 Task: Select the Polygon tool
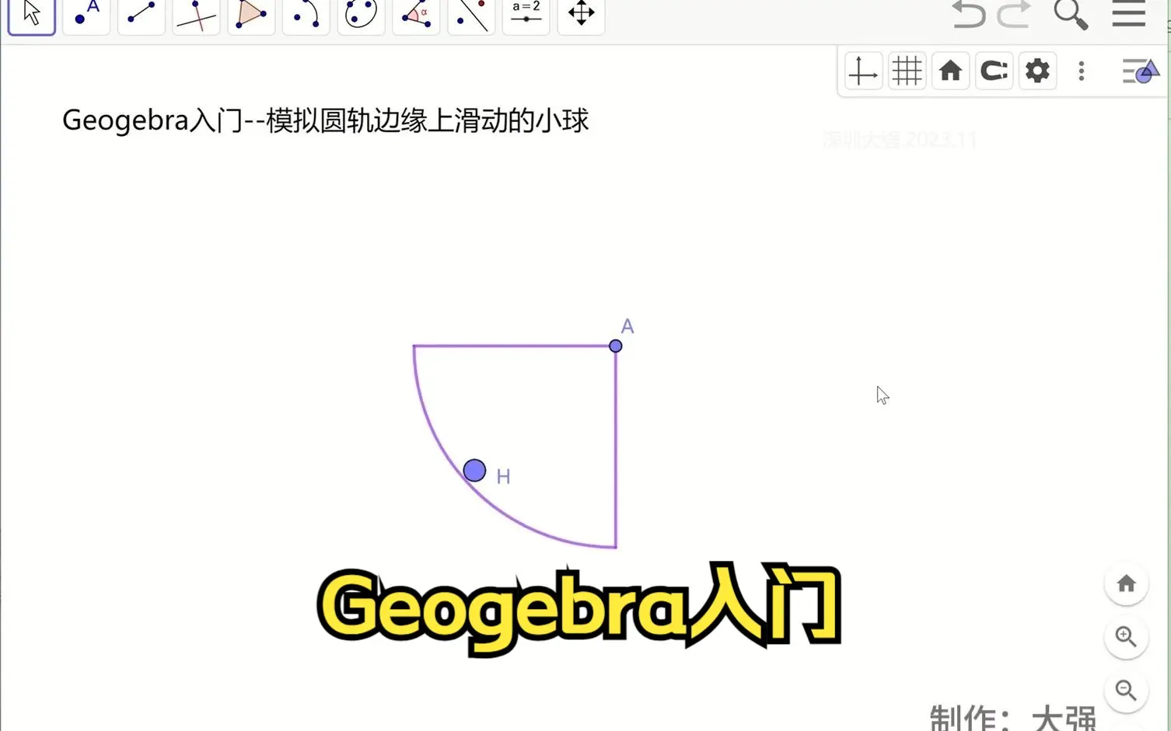click(251, 14)
